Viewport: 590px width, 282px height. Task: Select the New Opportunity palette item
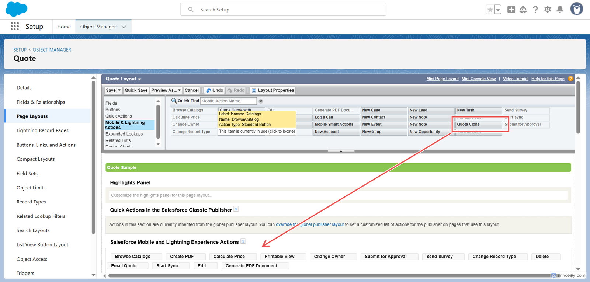pos(431,132)
